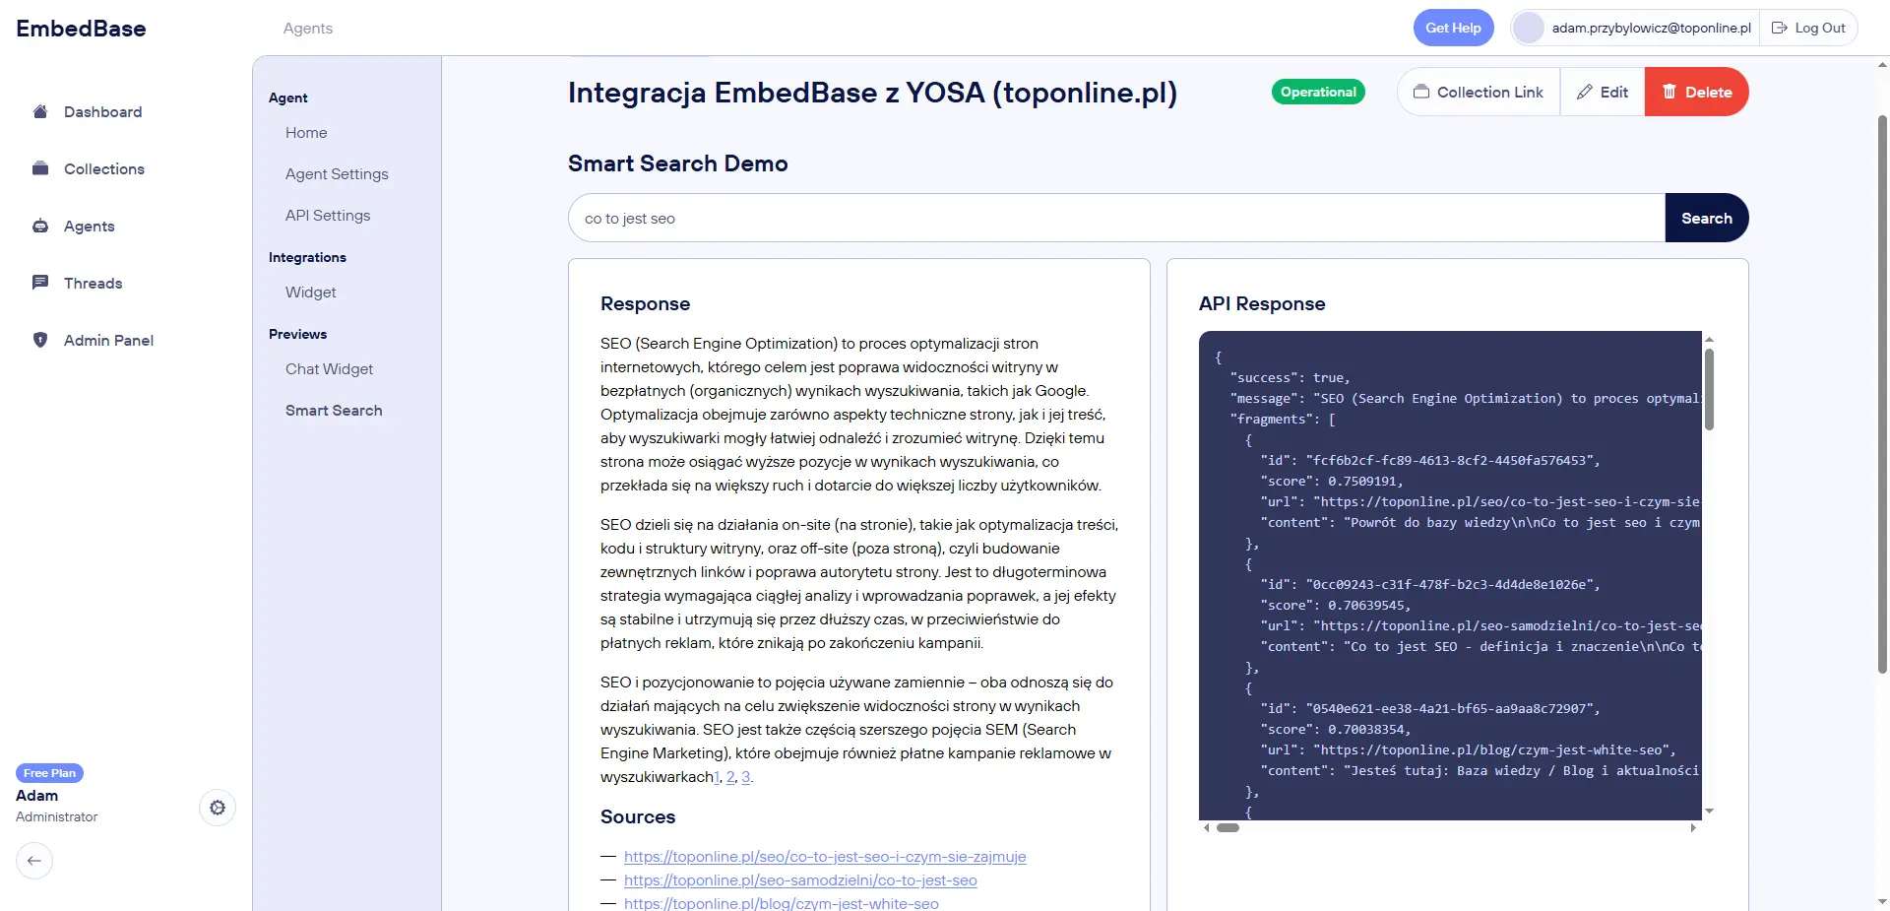Click the Threads chat bubble icon
Screen dimensions: 1890x911
pyautogui.click(x=40, y=283)
